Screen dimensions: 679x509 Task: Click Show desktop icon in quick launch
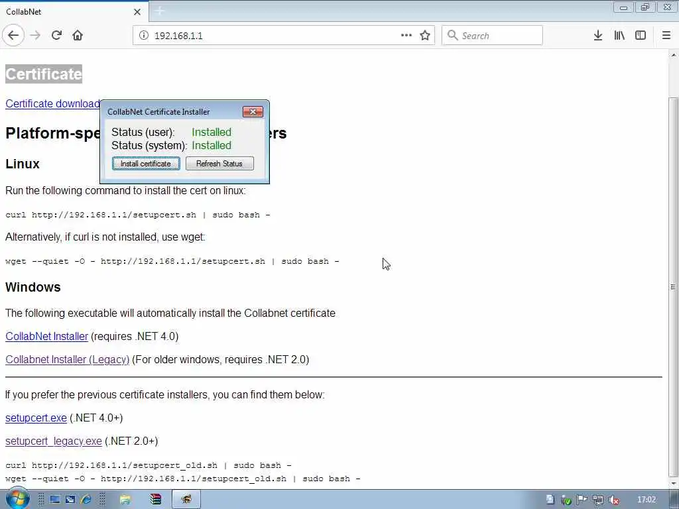[x=54, y=500]
